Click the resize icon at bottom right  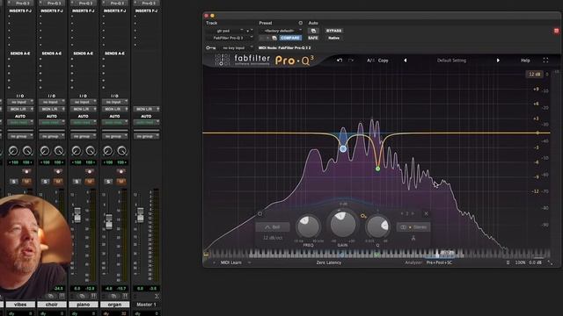pos(550,262)
